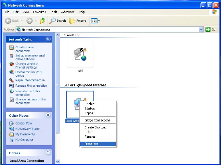The image size is (221, 165).
Task: Click the Rename this connection icon
Action: [11, 86]
